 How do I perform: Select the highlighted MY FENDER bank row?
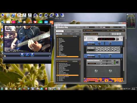pyautogui.click(x=67, y=57)
